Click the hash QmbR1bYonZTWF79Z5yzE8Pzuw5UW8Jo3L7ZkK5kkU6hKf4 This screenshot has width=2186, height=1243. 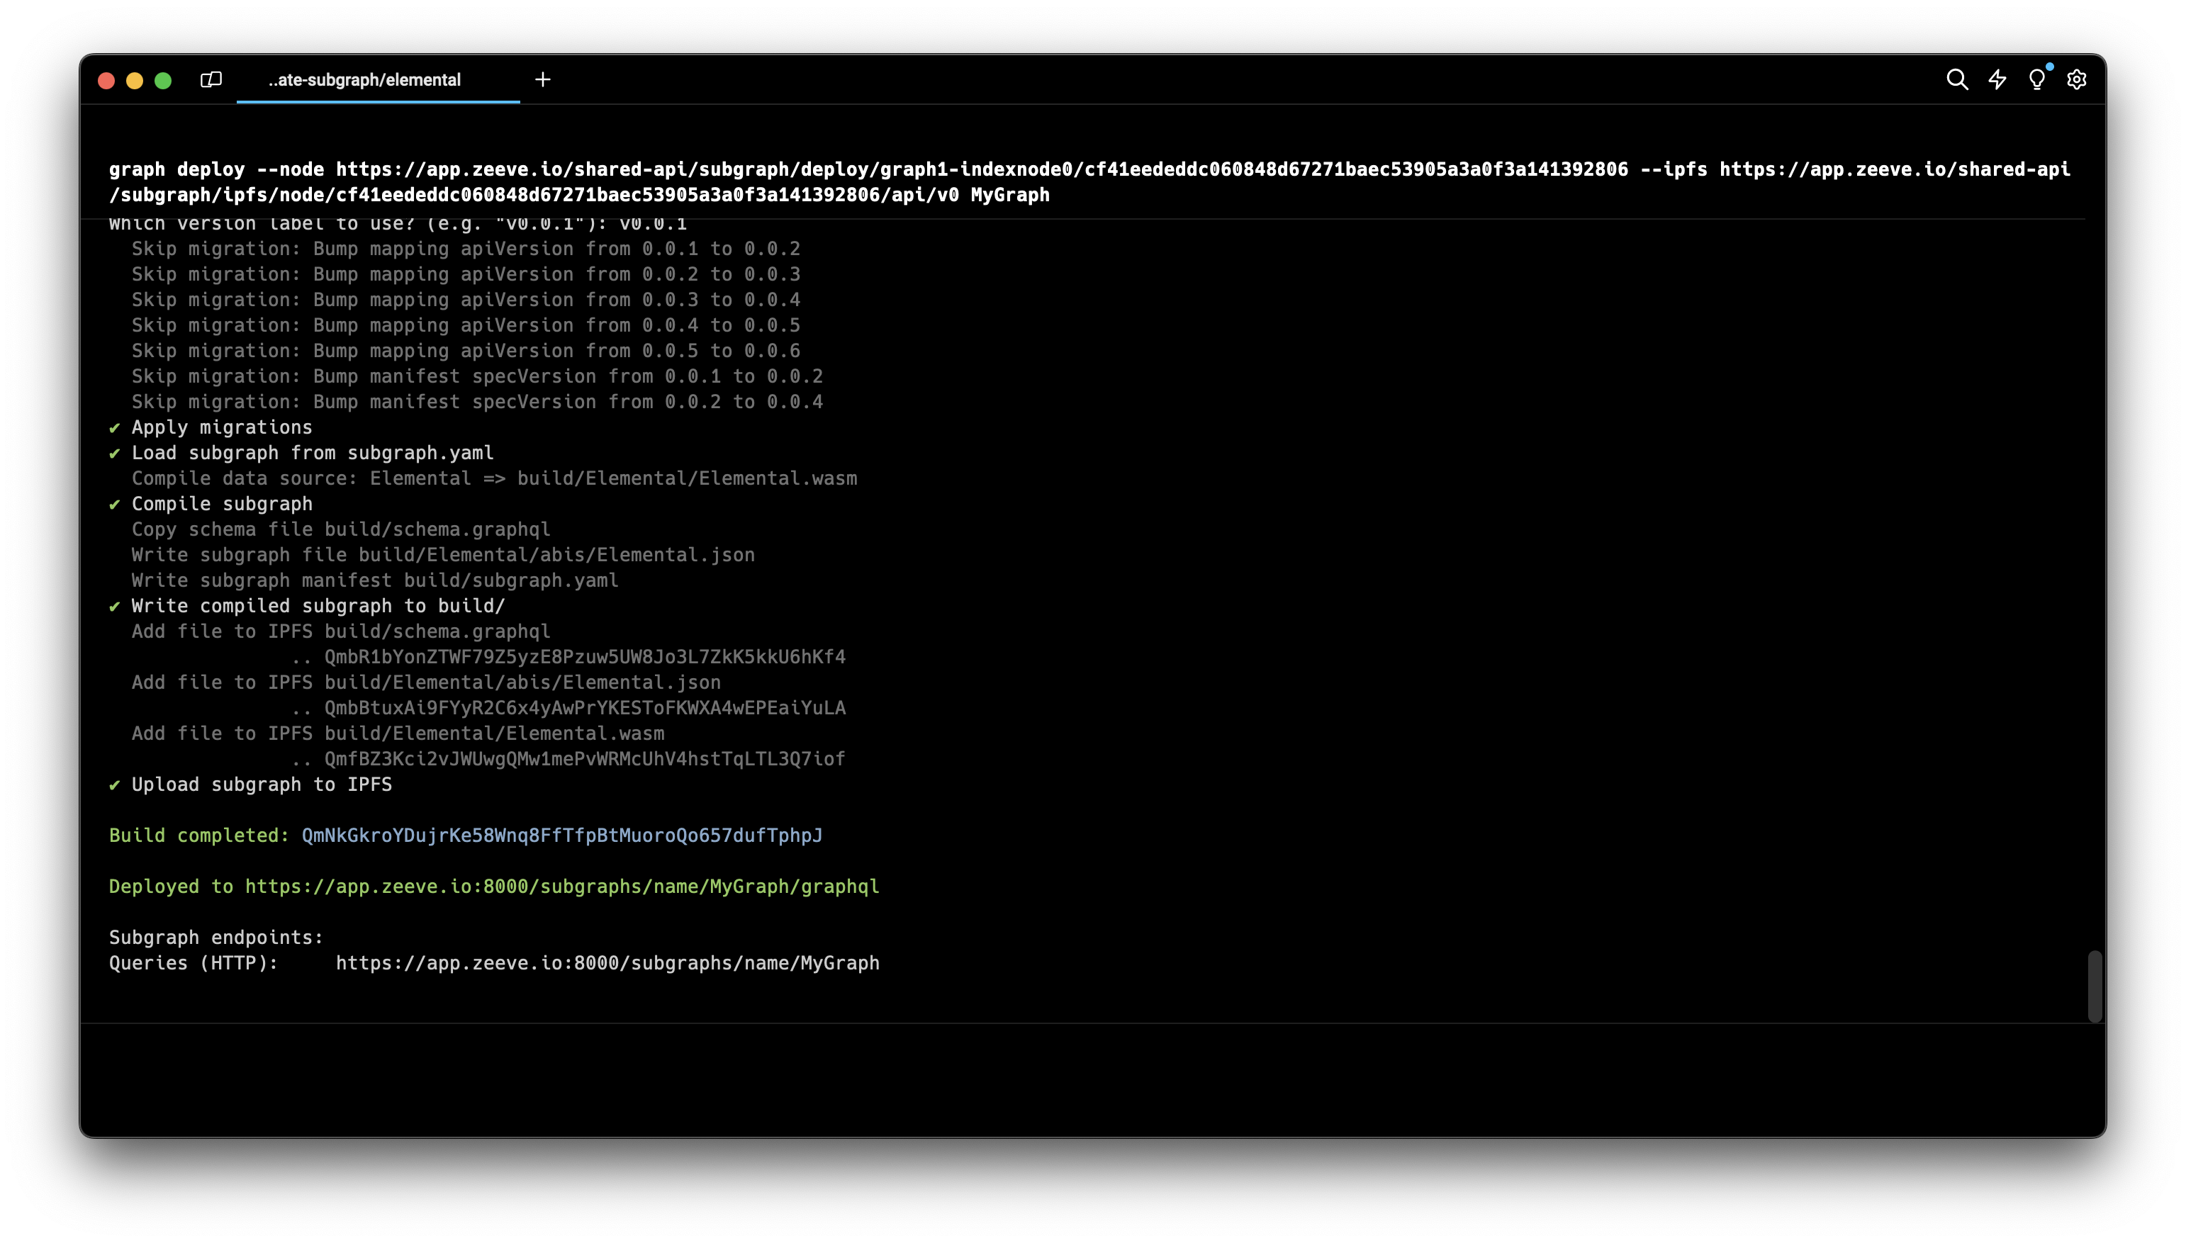point(585,656)
